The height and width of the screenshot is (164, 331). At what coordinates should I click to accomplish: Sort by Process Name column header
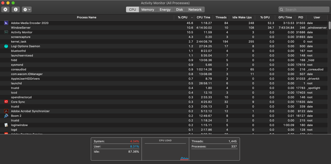click(x=86, y=17)
